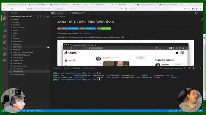Open the hamburger menu above activity bar

click(x=5, y=13)
